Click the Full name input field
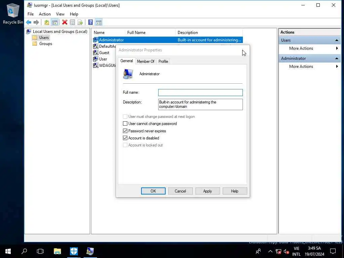This screenshot has height=258, width=344. click(x=200, y=93)
